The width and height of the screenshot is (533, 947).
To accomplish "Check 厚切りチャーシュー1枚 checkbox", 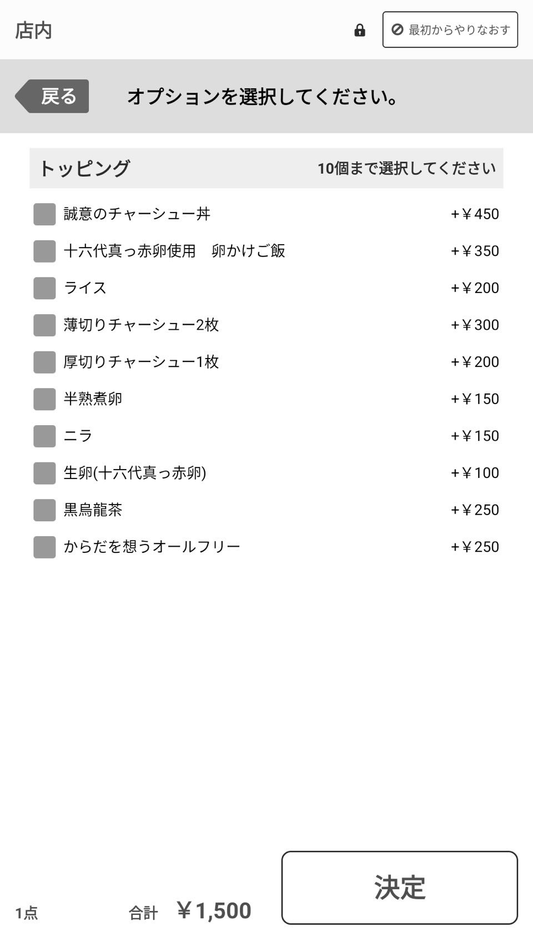I will (44, 362).
